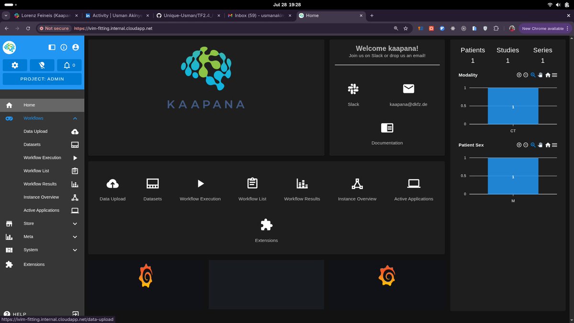Open Instance Overview in the sidebar

pyautogui.click(x=42, y=197)
